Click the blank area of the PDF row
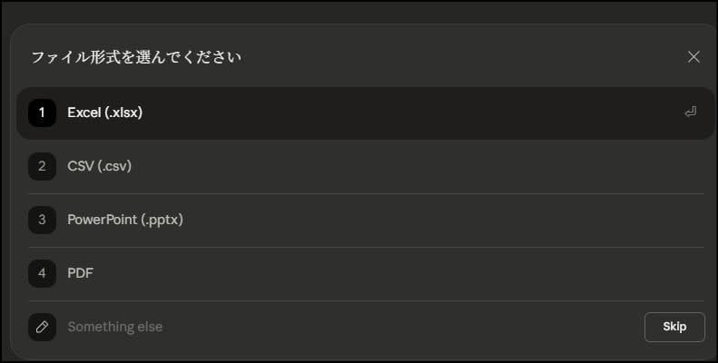Viewport: 718px width, 363px height. (408, 273)
